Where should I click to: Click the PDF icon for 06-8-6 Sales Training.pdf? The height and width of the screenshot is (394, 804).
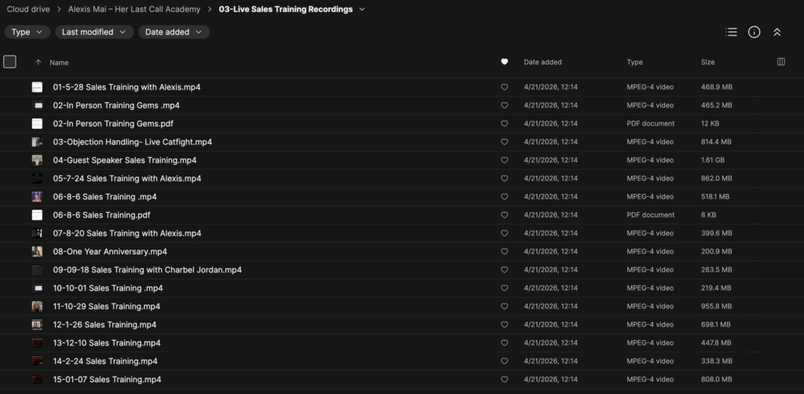tap(37, 215)
